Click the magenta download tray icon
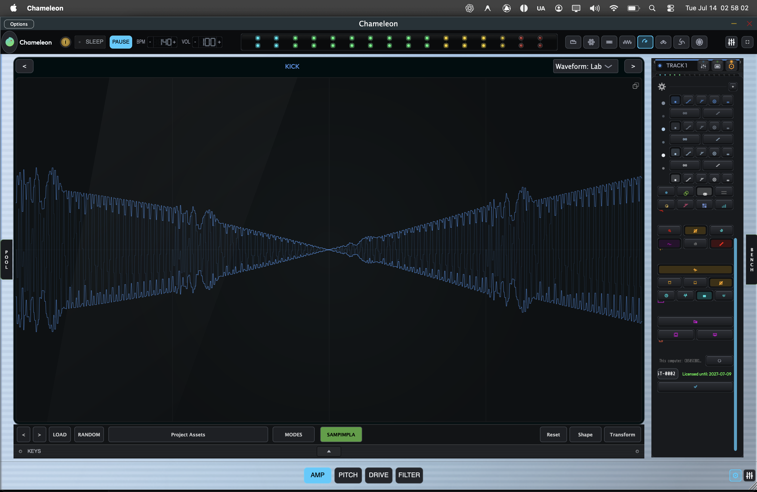Viewport: 757px width, 492px height. pos(715,335)
